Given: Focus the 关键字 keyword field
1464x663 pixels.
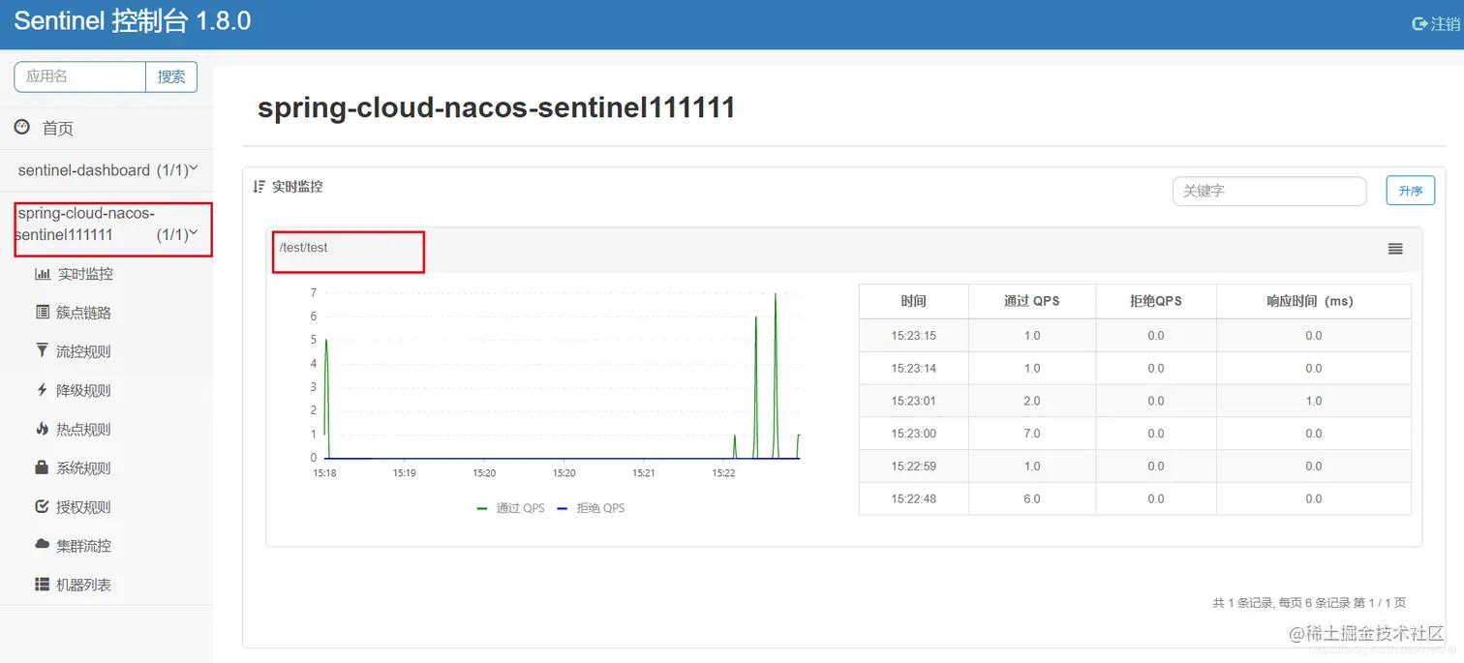Looking at the screenshot, I should pyautogui.click(x=1269, y=191).
